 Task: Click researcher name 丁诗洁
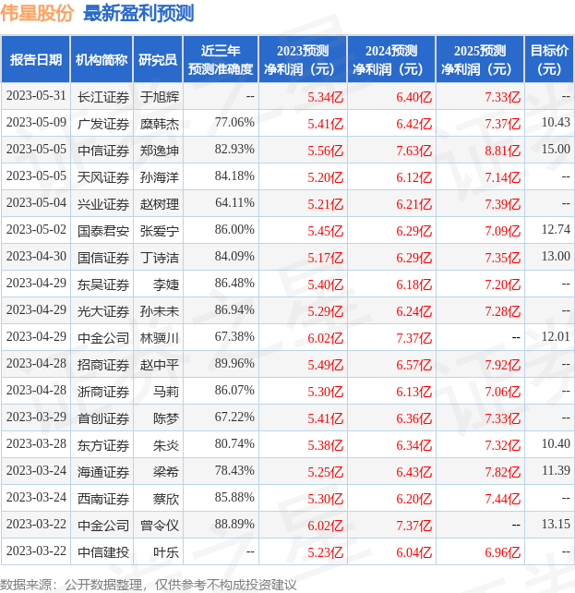tap(159, 259)
